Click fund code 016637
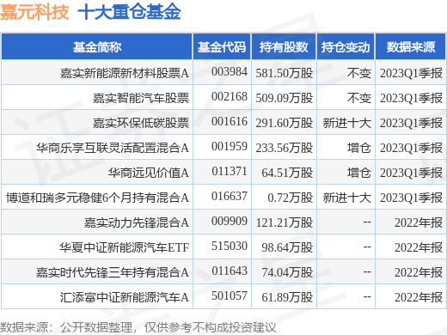Viewport: 447px width, 335px height. coord(230,196)
